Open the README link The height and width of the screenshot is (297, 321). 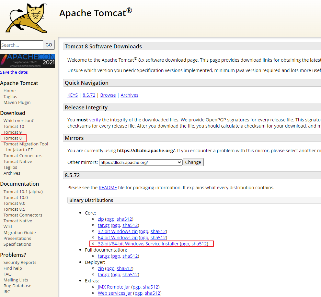pyautogui.click(x=108, y=188)
